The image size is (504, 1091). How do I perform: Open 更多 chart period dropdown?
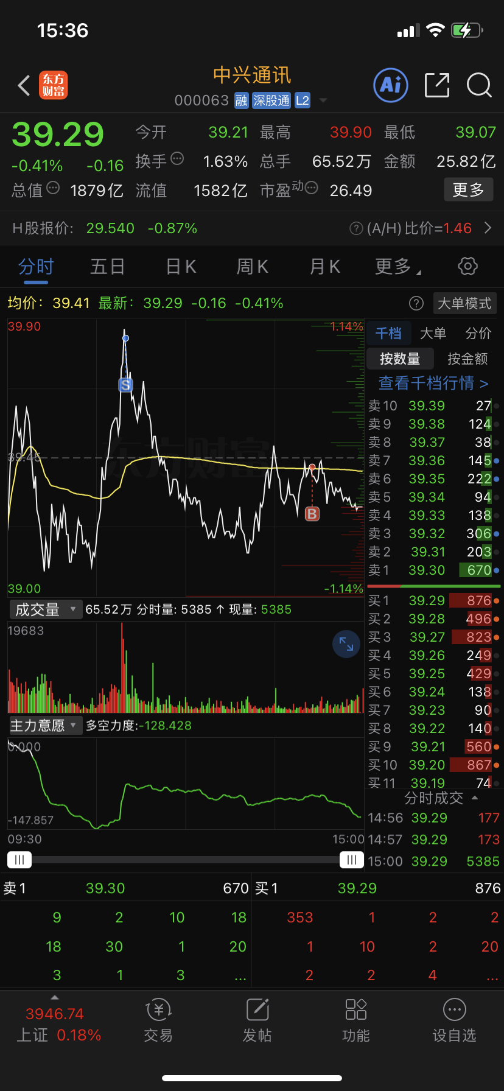(398, 267)
